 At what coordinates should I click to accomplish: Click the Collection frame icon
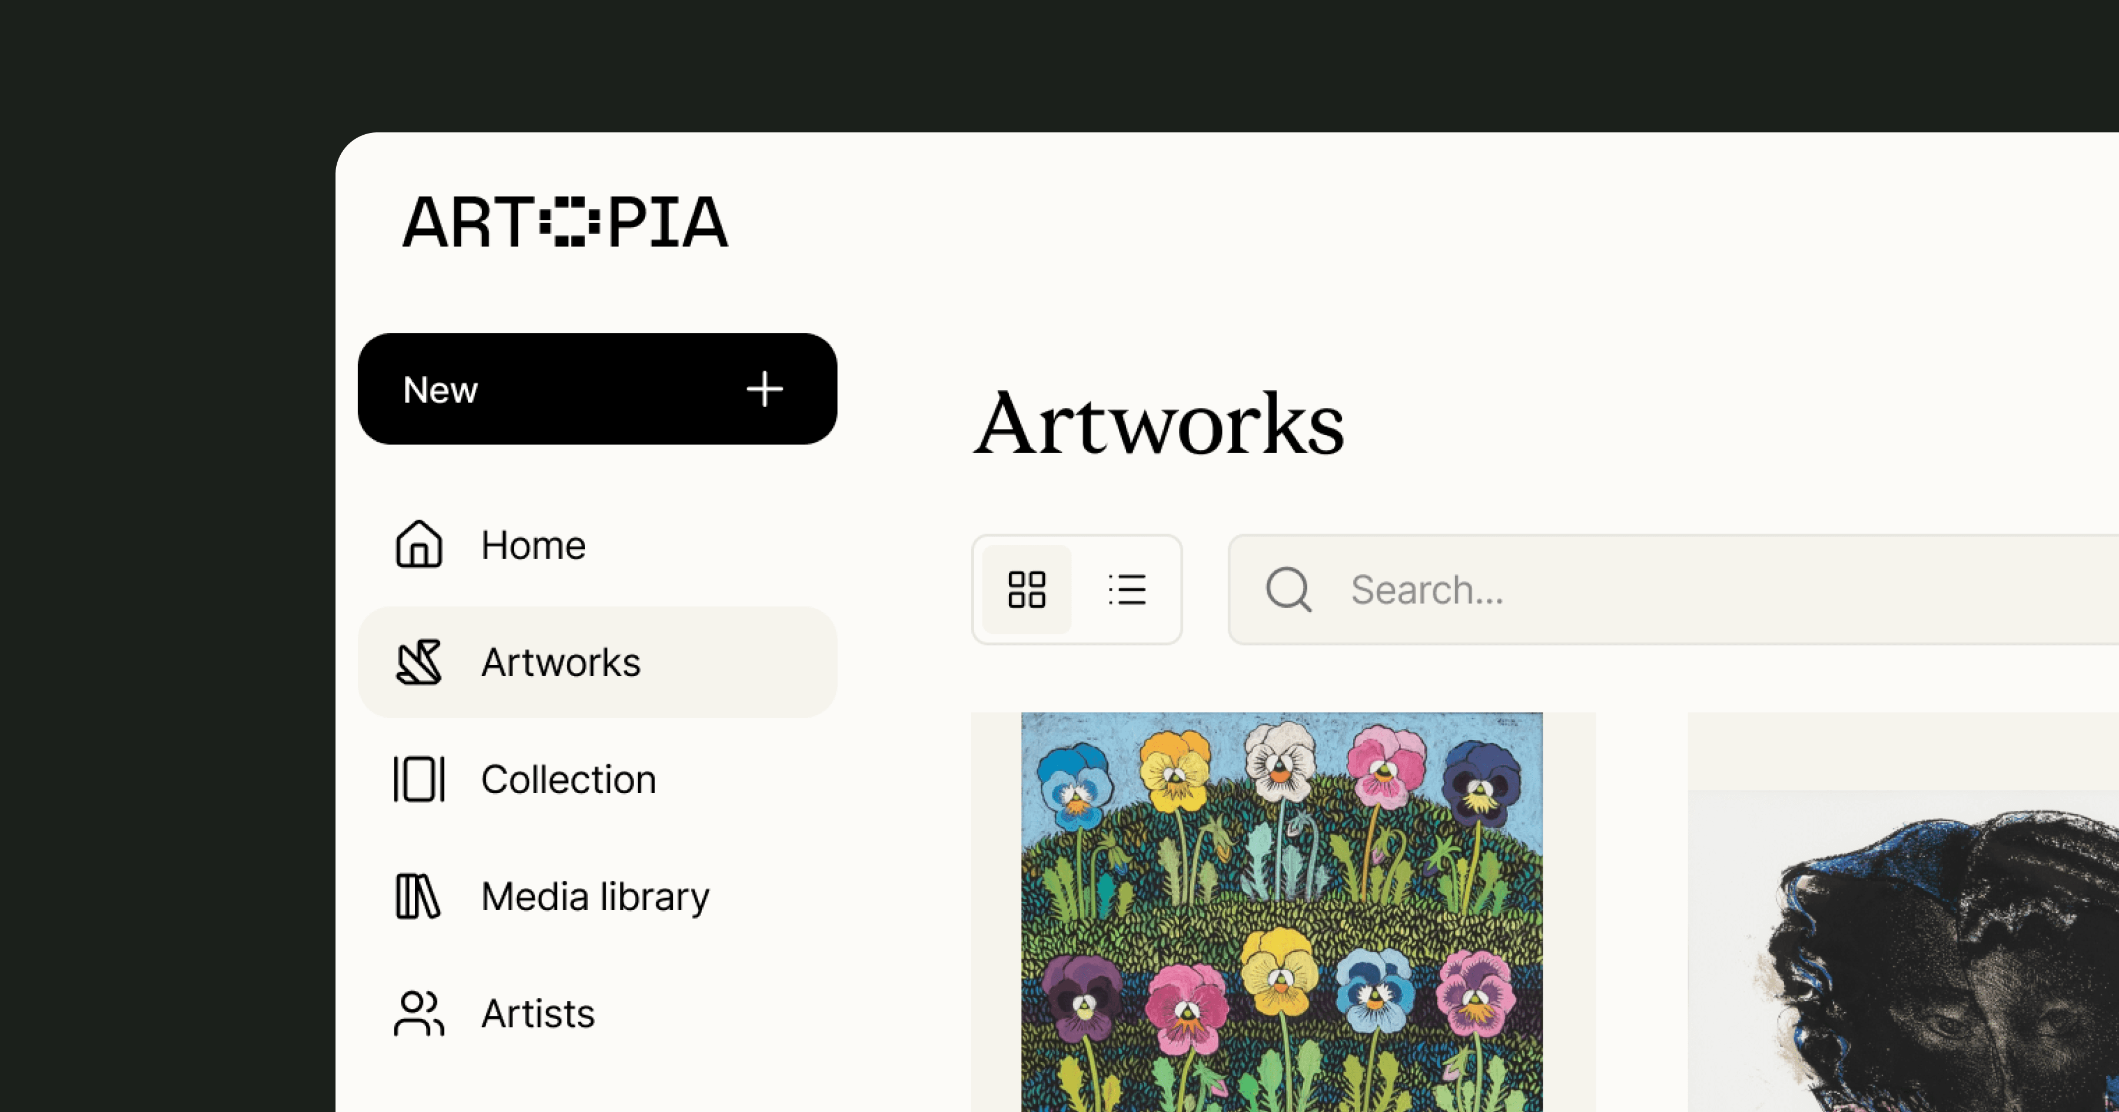[x=419, y=779]
